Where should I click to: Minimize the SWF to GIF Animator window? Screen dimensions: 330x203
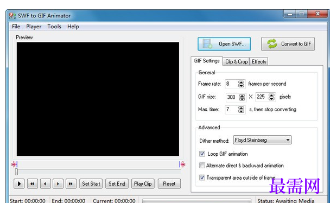click(x=290, y=14)
